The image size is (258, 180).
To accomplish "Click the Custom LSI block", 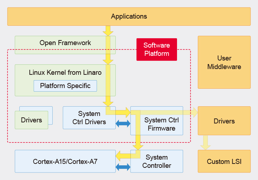I will tap(224, 161).
